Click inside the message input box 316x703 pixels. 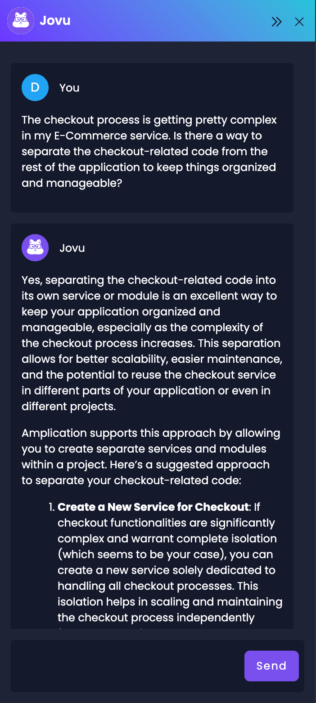pos(126,666)
